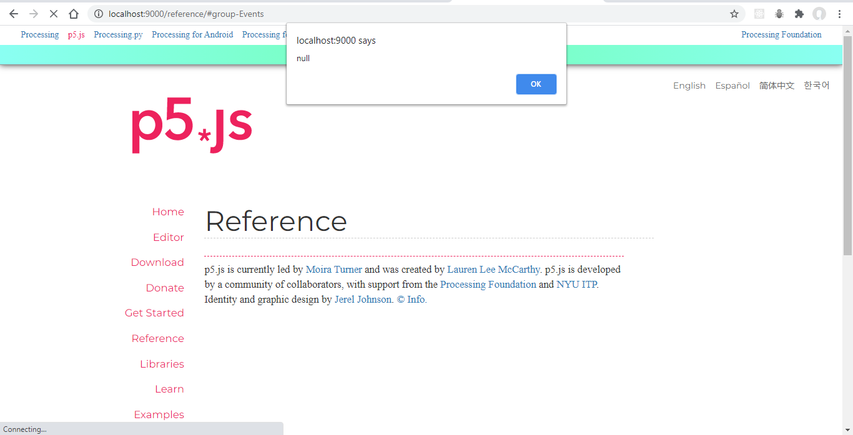Click the p5.js logo
This screenshot has height=435, width=853.
coord(191,125)
